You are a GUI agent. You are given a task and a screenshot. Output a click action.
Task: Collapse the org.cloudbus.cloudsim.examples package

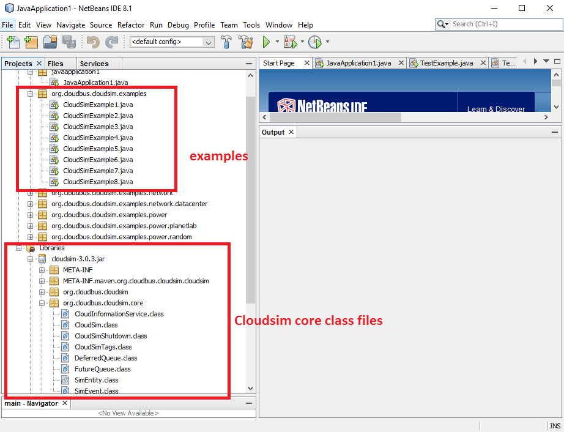pyautogui.click(x=30, y=94)
